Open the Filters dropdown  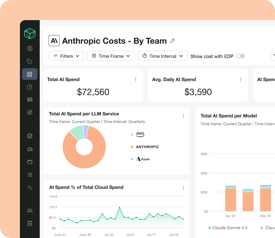pyautogui.click(x=66, y=56)
